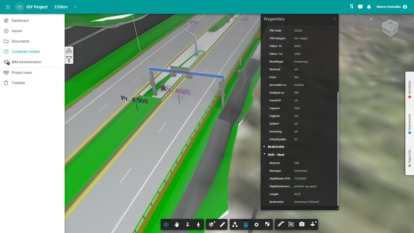
Task: Open the Hendelser side tab
Action: tap(409, 89)
